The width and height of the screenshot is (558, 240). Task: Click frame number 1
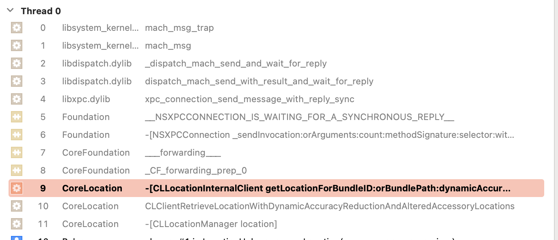[43, 46]
